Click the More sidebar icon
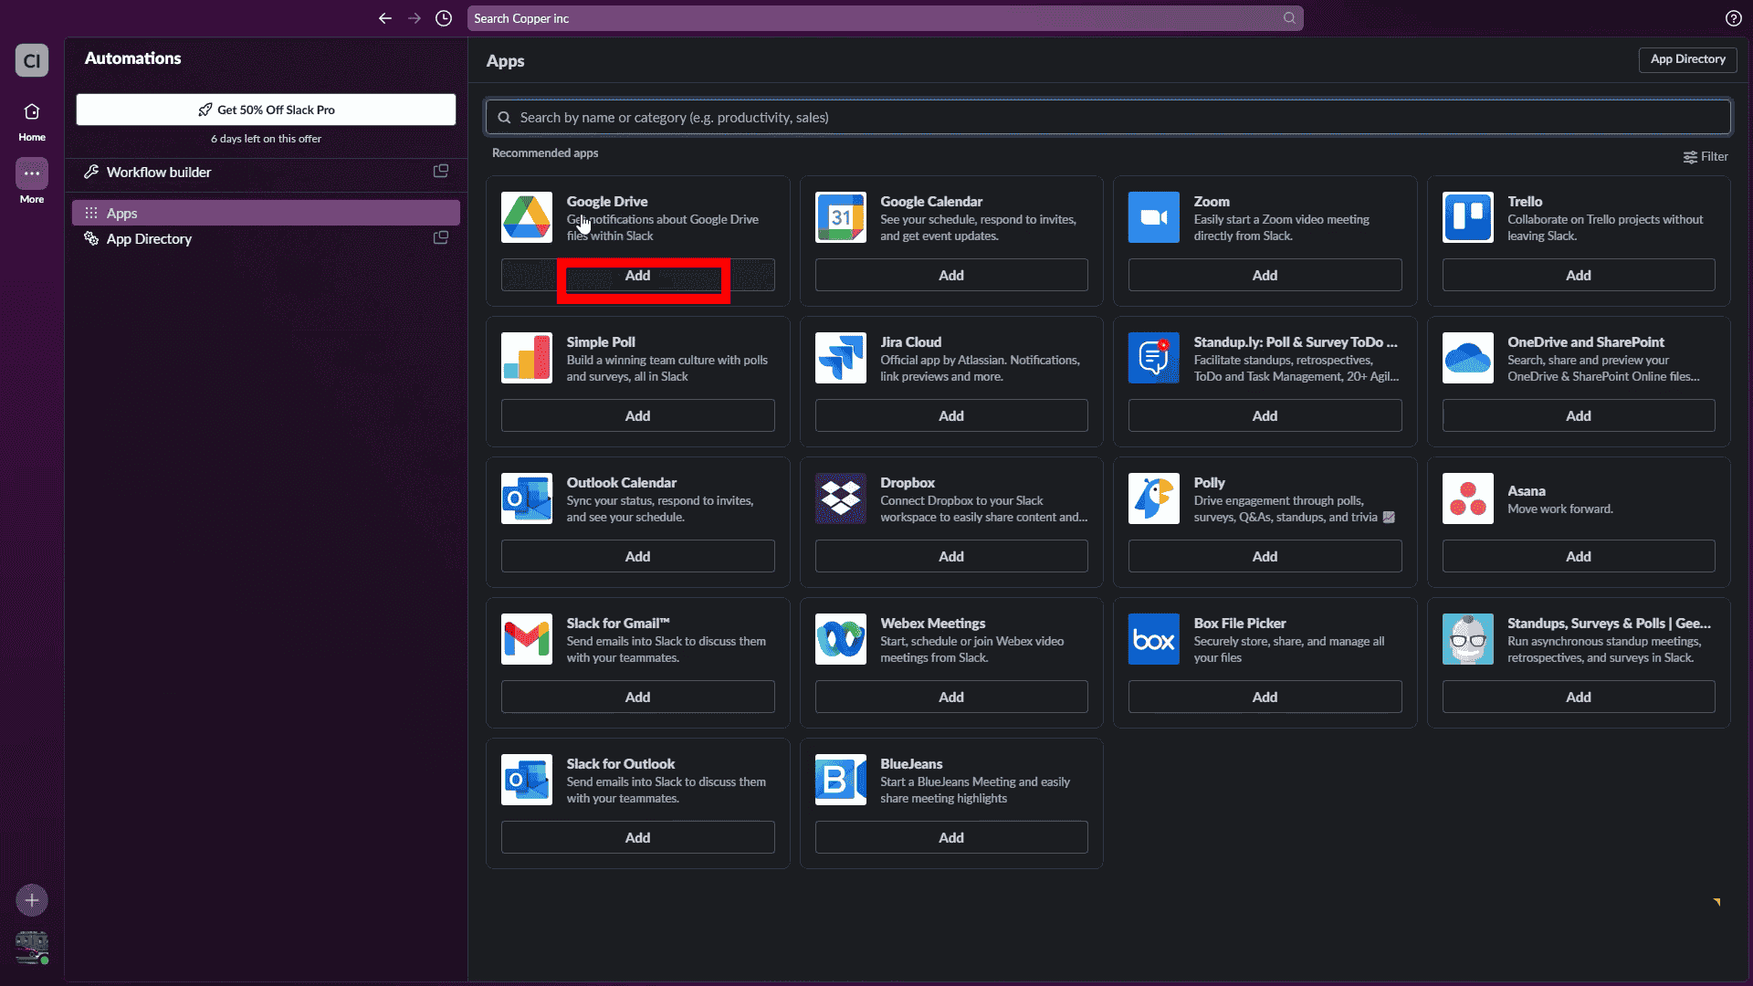The height and width of the screenshot is (986, 1753). tap(32, 173)
